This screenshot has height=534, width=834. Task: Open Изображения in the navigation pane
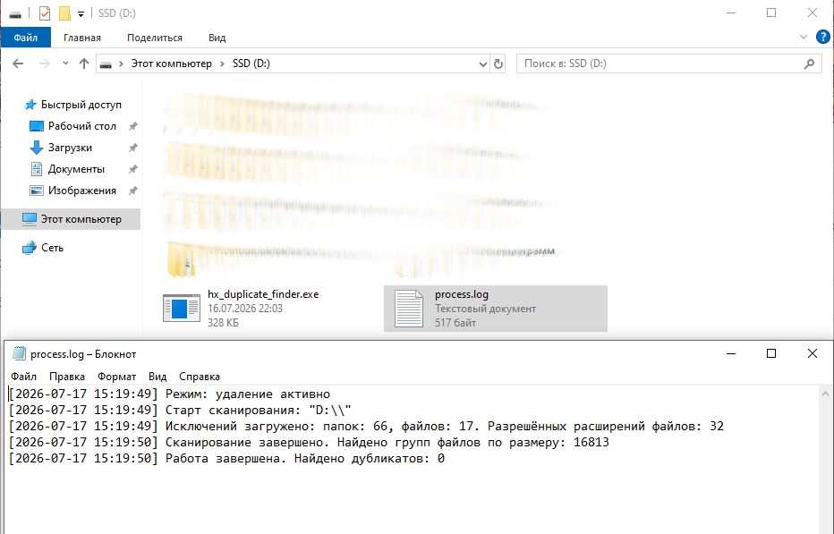[82, 191]
